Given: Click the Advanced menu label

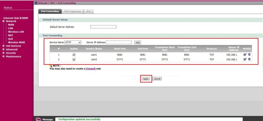Looking at the screenshot, I should (x=12, y=49).
